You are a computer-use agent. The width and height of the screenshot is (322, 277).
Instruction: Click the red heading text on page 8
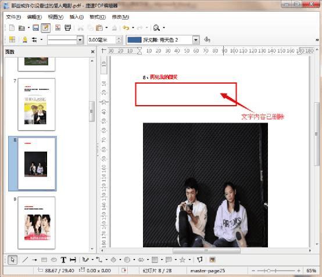[164, 77]
